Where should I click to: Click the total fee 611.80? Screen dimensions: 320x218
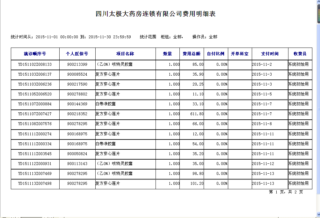[197, 114]
